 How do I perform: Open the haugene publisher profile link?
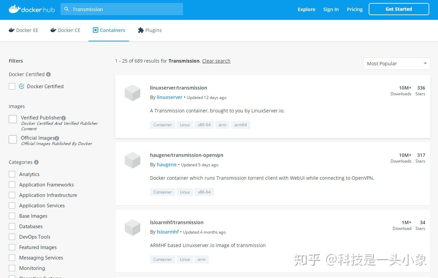167,165
